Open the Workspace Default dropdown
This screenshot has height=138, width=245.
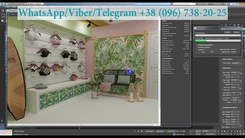click(x=35, y=4)
